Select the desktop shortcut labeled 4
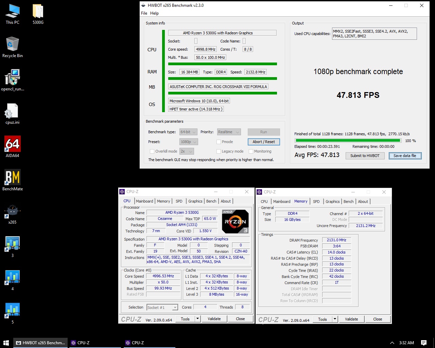This screenshot has height=348, width=435. 13,280
